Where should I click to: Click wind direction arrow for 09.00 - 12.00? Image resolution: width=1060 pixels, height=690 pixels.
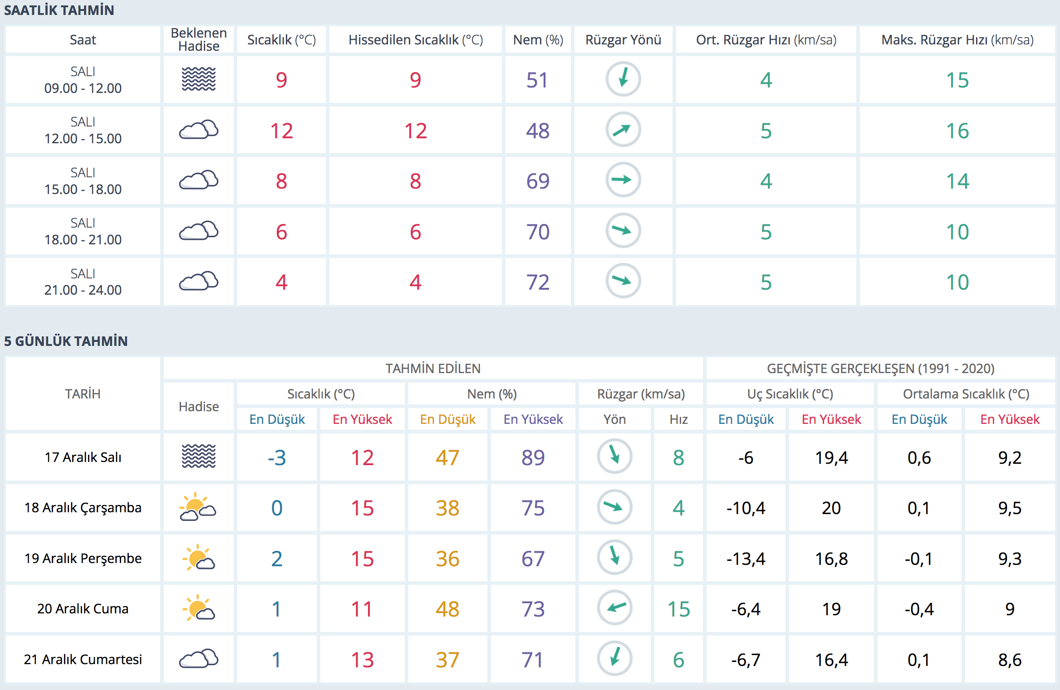623,79
